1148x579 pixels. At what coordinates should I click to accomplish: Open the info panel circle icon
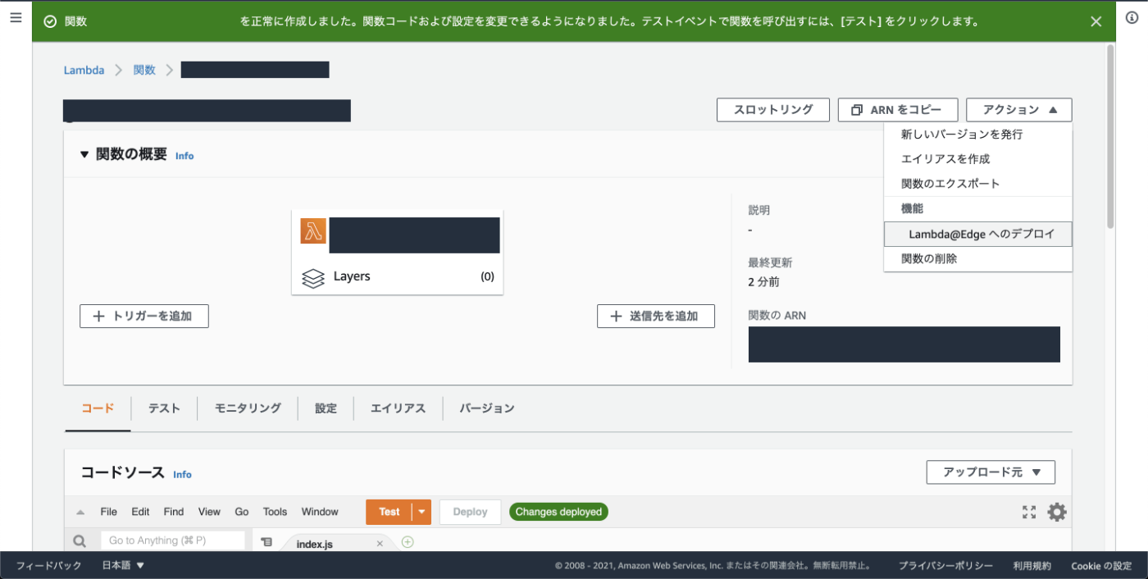coord(1132,17)
